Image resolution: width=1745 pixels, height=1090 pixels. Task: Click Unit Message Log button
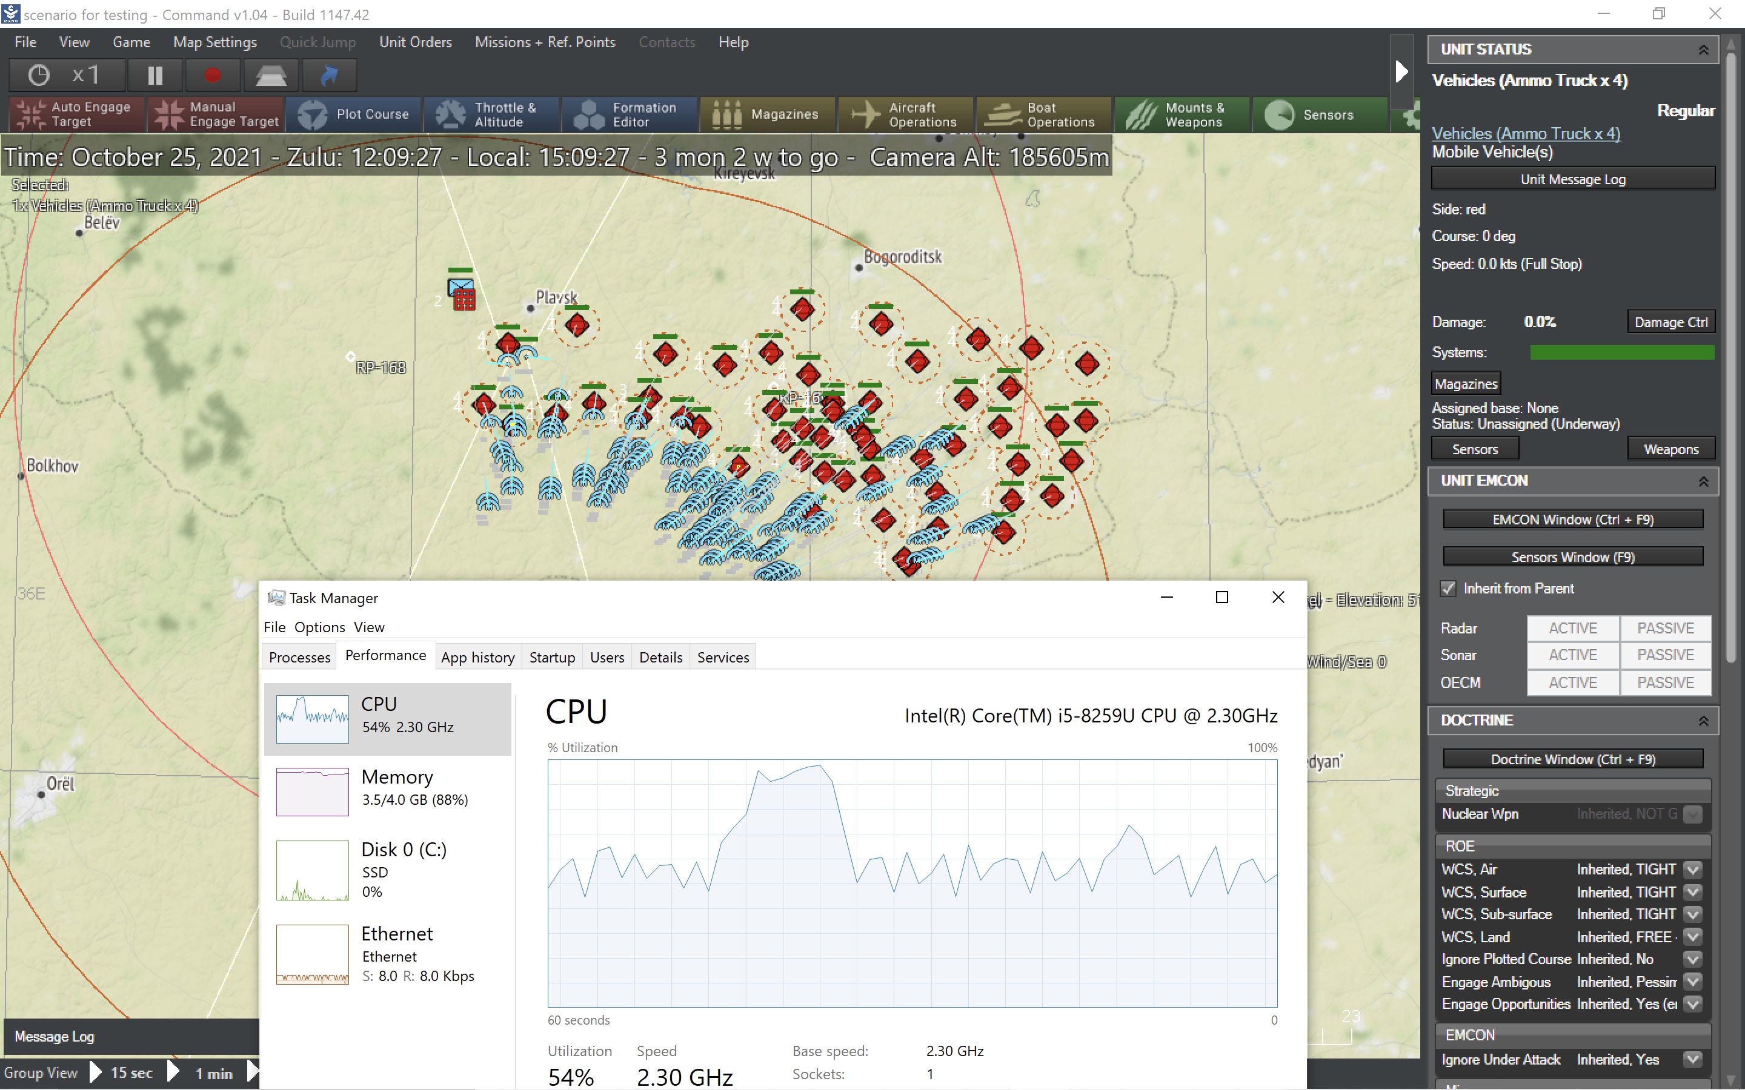[x=1572, y=179]
